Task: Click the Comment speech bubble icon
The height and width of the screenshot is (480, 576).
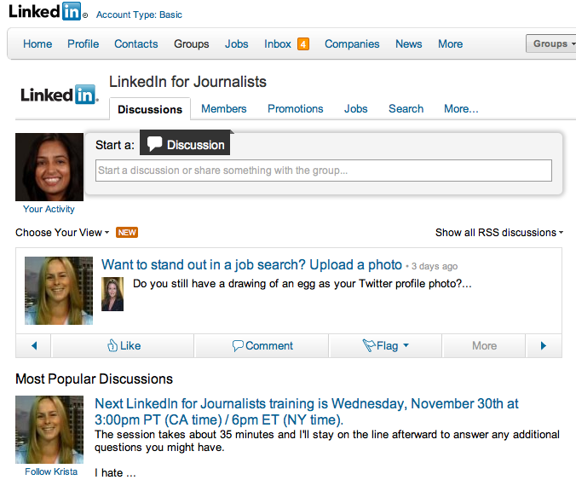Action: [238, 345]
